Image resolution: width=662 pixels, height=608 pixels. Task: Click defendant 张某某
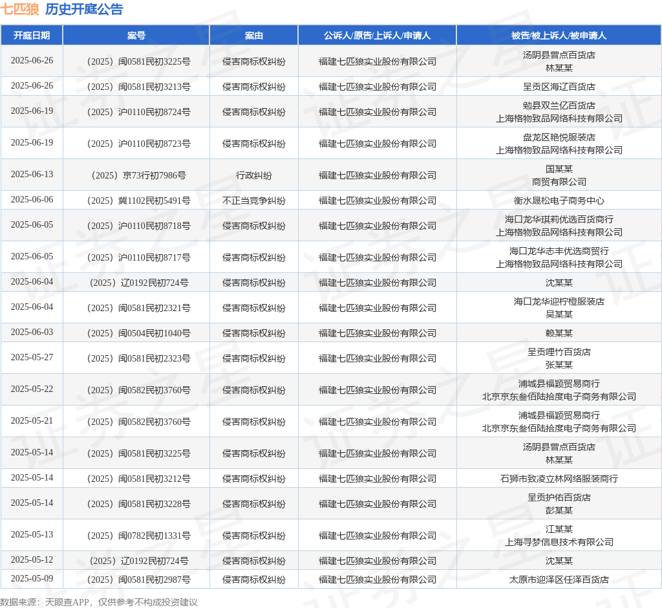point(559,365)
